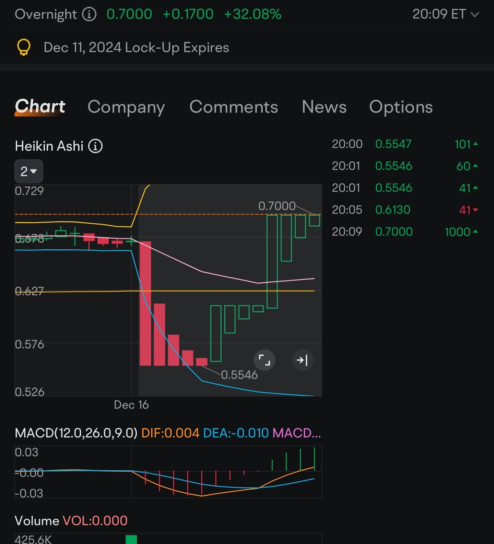The image size is (494, 544).
Task: Tap the 425.6K volume axis label
Action: click(33, 540)
